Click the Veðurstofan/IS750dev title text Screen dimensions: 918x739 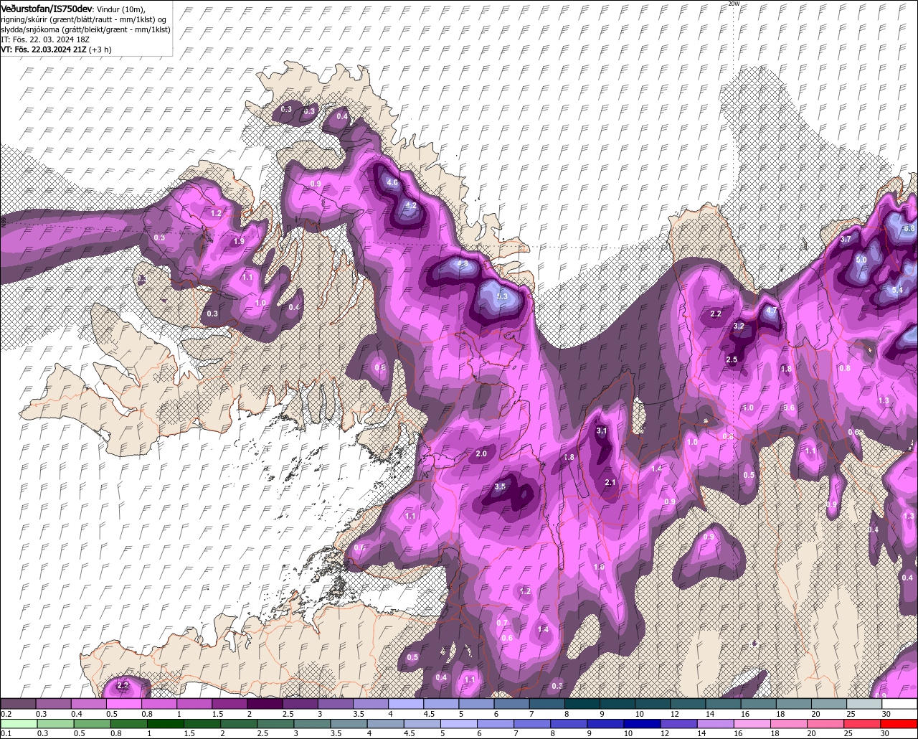pyautogui.click(x=47, y=8)
